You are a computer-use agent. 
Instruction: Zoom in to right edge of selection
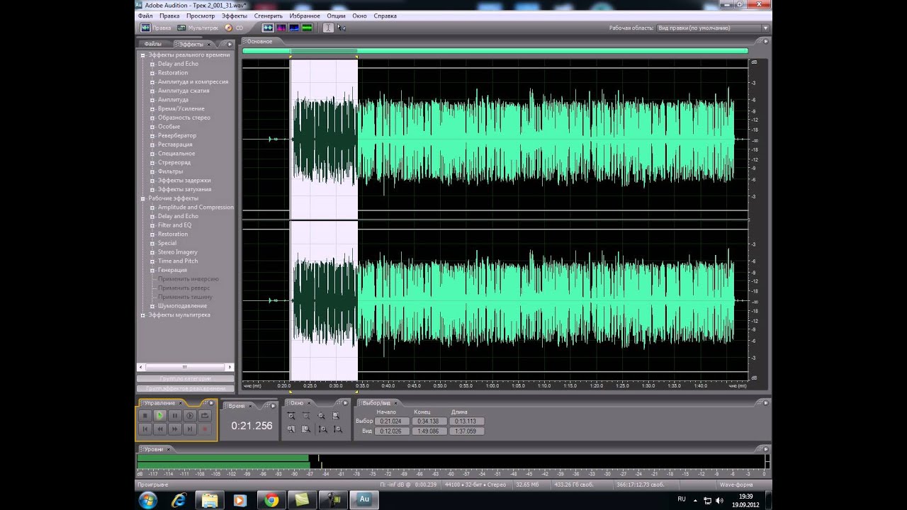click(306, 429)
